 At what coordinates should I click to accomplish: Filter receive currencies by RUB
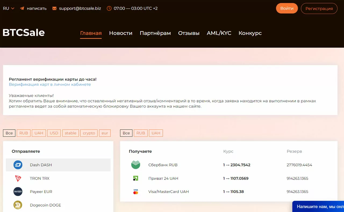coord(141,133)
